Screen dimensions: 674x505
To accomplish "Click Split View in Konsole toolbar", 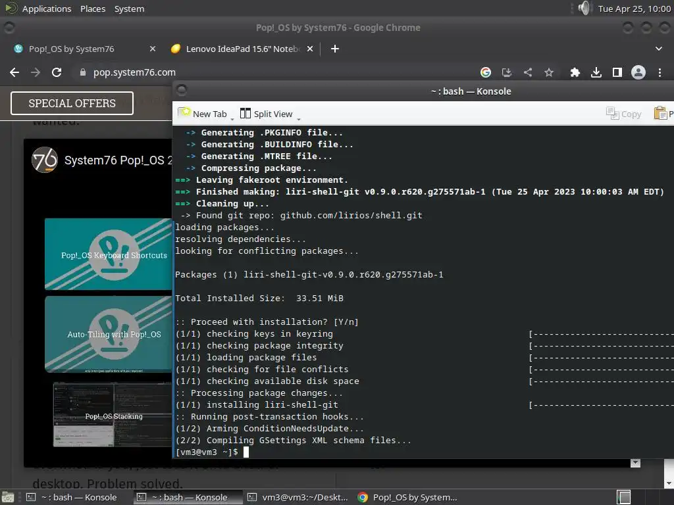I will (x=267, y=113).
